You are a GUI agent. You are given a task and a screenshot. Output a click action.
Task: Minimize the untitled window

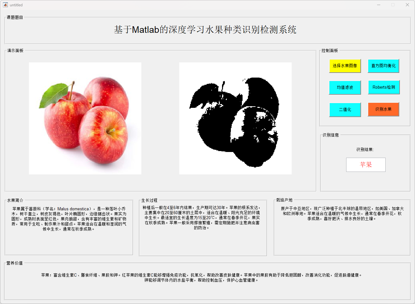(x=379, y=5)
